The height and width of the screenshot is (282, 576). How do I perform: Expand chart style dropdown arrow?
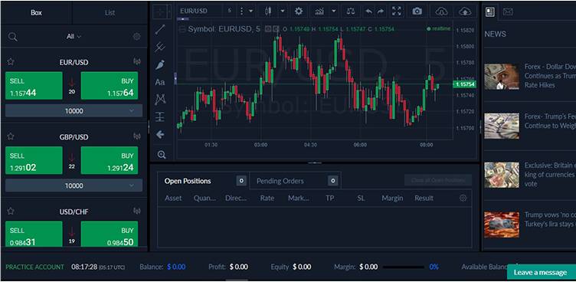tap(283, 11)
